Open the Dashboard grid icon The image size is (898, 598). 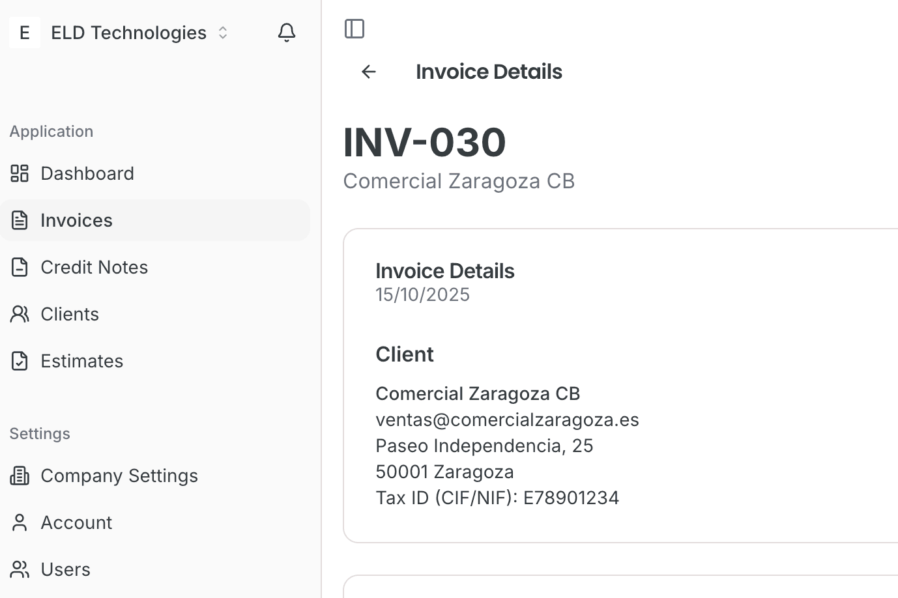pos(18,173)
